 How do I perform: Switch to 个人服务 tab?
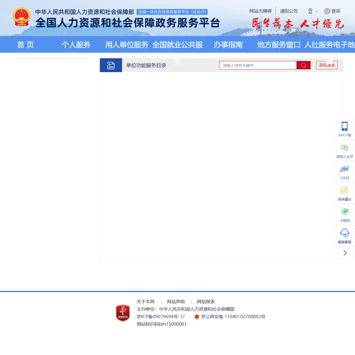[x=76, y=45]
